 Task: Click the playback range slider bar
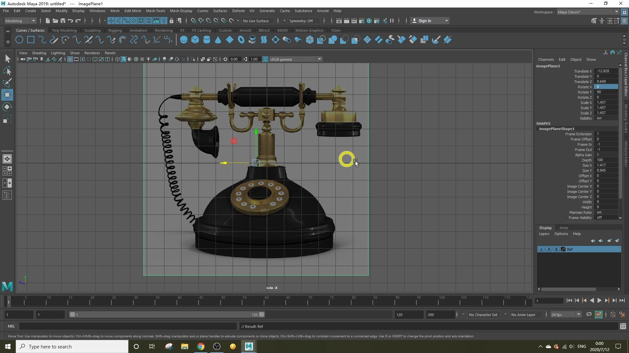tap(167, 315)
